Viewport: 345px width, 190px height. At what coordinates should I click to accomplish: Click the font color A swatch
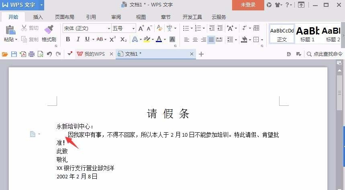[x=159, y=39]
